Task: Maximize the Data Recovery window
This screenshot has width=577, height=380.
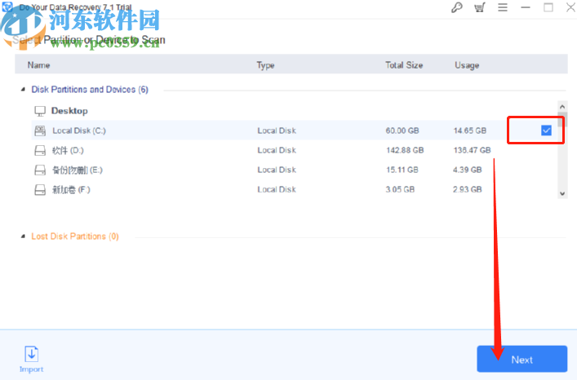Action: (x=548, y=7)
